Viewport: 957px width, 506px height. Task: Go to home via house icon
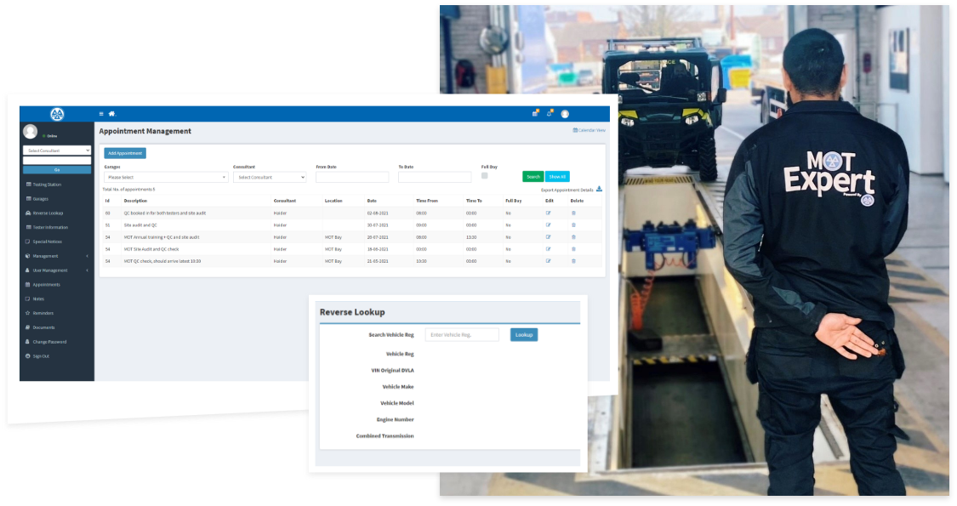point(111,113)
